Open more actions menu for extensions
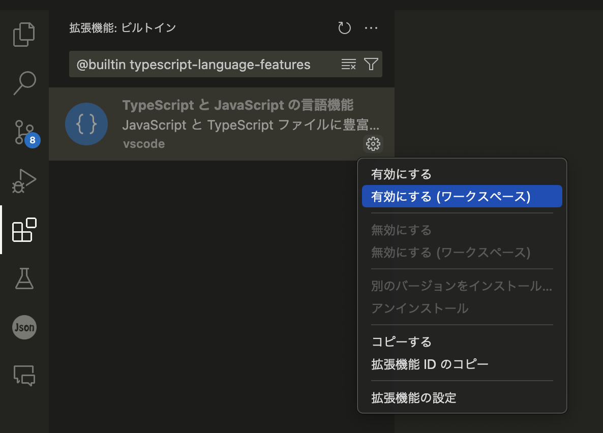This screenshot has height=433, width=603. (x=371, y=28)
